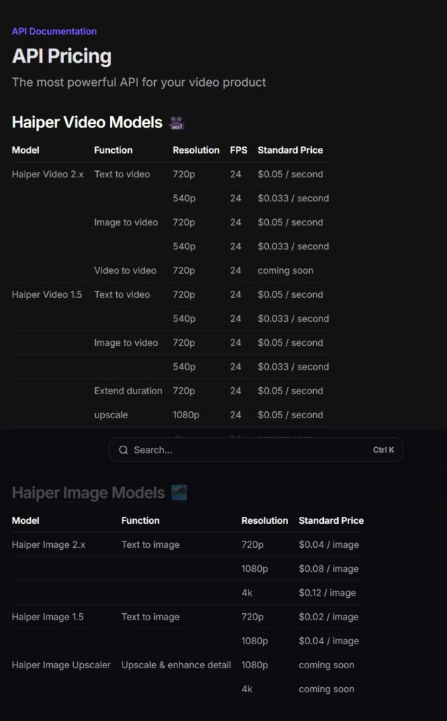This screenshot has height=721, width=447.
Task: Focus the Search input field
Action: click(246, 450)
